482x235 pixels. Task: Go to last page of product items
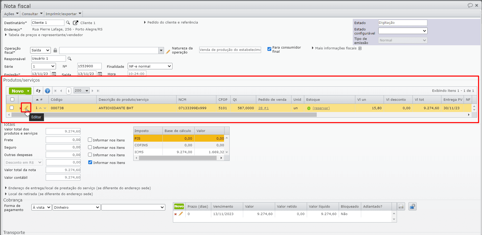pyautogui.click(x=98, y=91)
